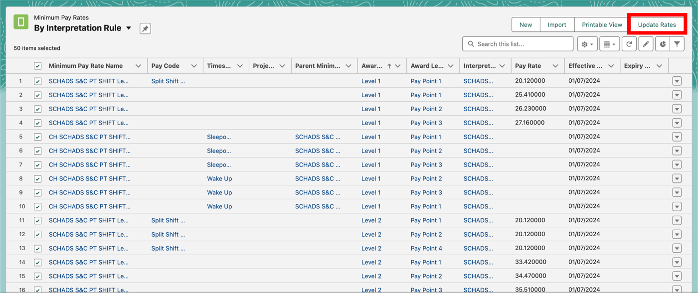Click the highlighted Update Rates button
Image resolution: width=698 pixels, height=293 pixels.
pos(657,24)
